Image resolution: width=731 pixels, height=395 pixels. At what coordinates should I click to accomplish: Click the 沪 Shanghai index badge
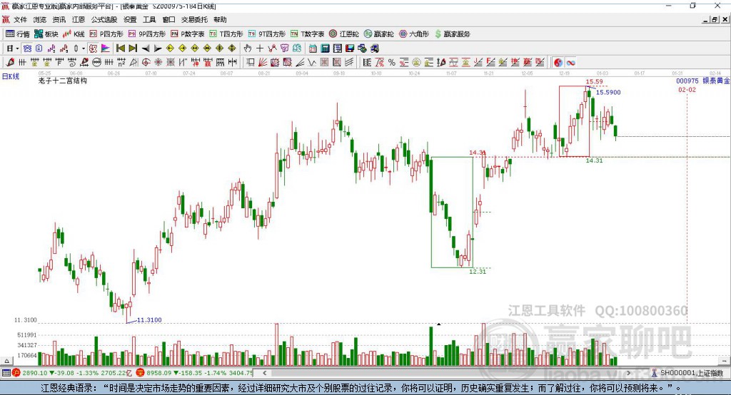pyautogui.click(x=16, y=373)
